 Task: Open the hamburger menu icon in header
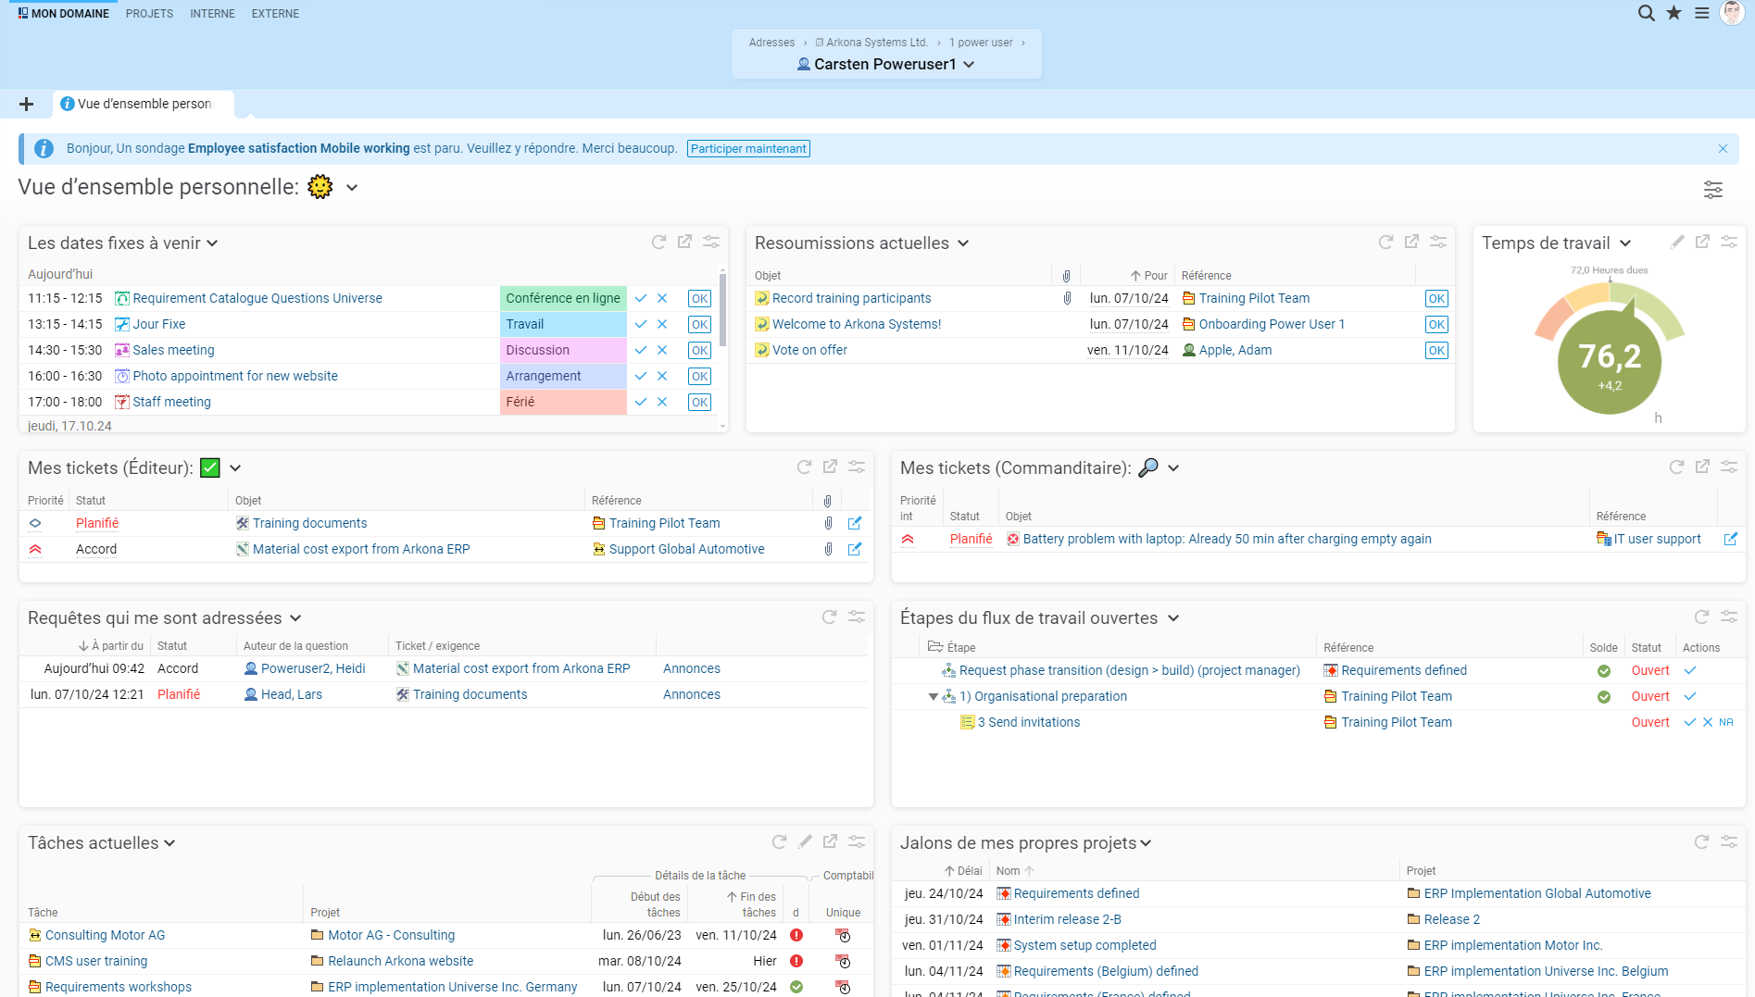click(1702, 13)
